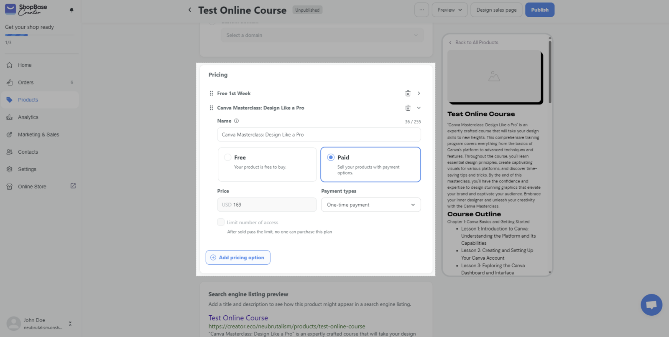Select the Free pricing radio option
Viewport: 669px width, 337px height.
(228, 157)
